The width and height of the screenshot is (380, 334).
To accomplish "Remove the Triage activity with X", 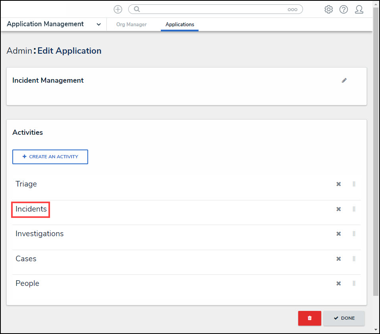I will pos(339,184).
